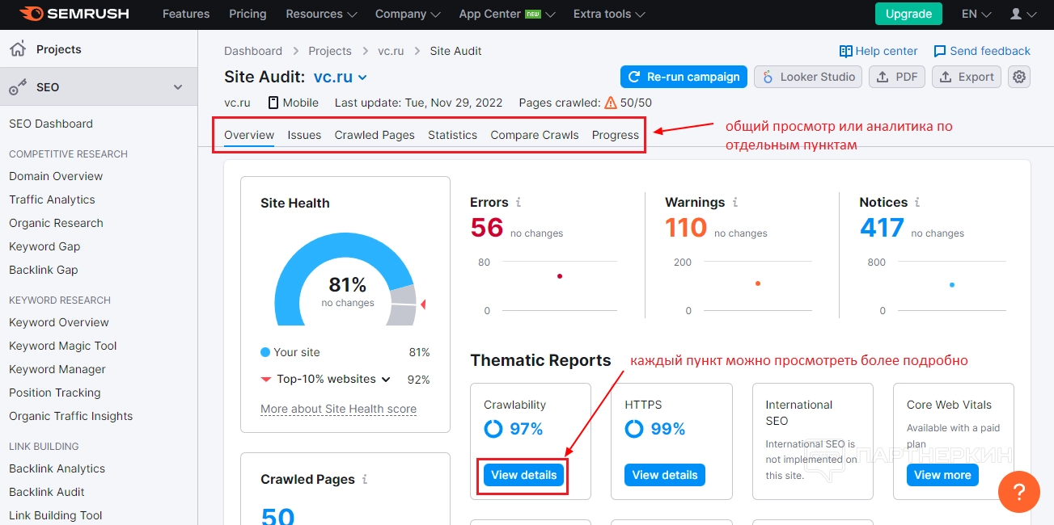Open Organic Traffic Insights in sidebar
Viewport: 1054px width, 525px height.
click(x=71, y=416)
